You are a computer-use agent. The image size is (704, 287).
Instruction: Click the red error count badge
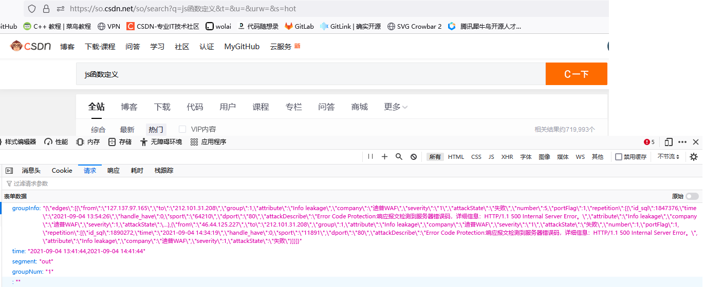pos(650,142)
